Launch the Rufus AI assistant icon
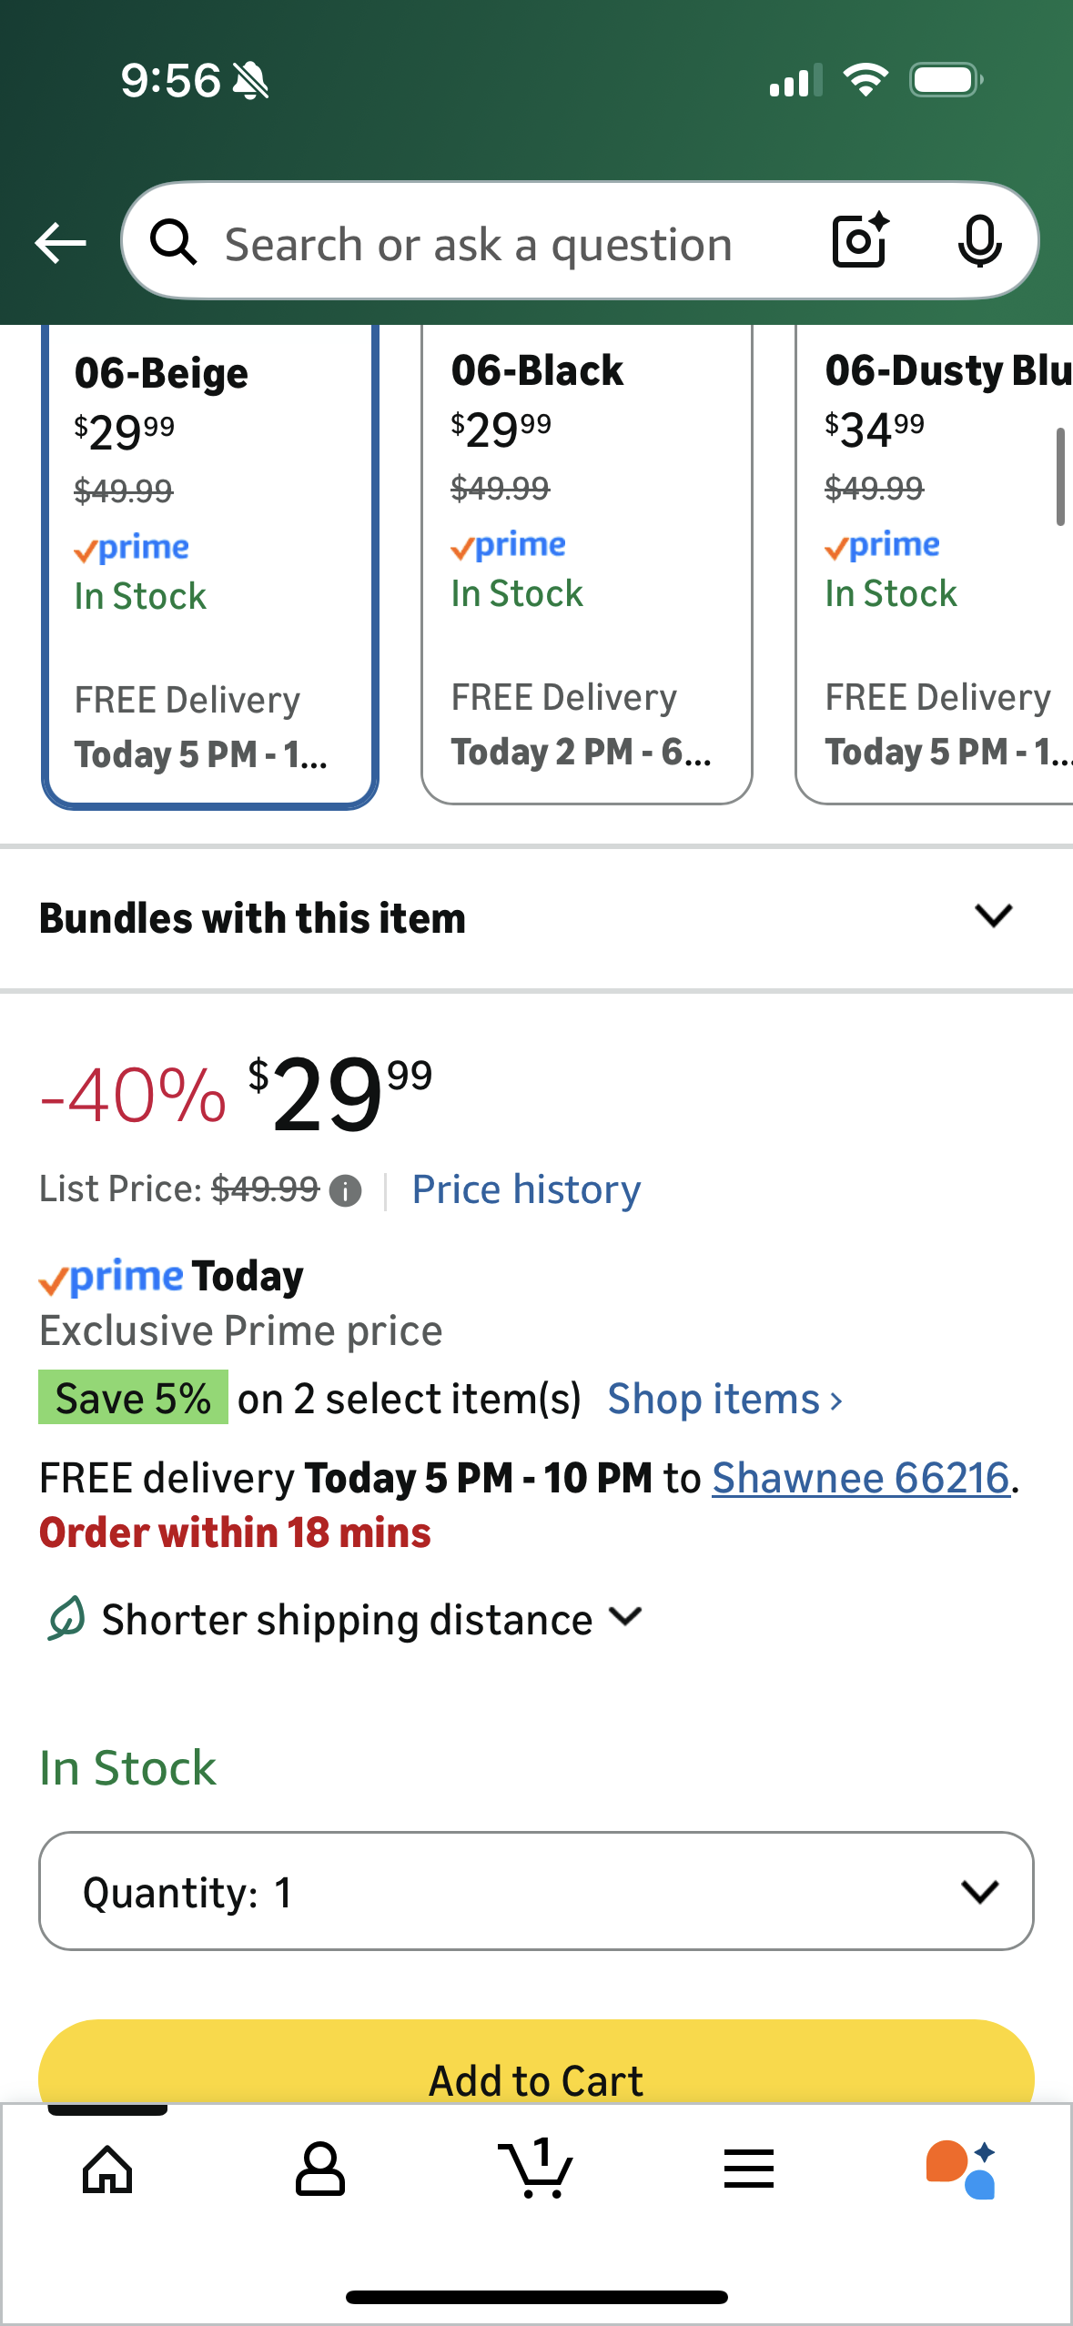 (961, 2169)
